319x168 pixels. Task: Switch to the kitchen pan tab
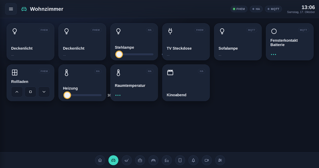126,160
